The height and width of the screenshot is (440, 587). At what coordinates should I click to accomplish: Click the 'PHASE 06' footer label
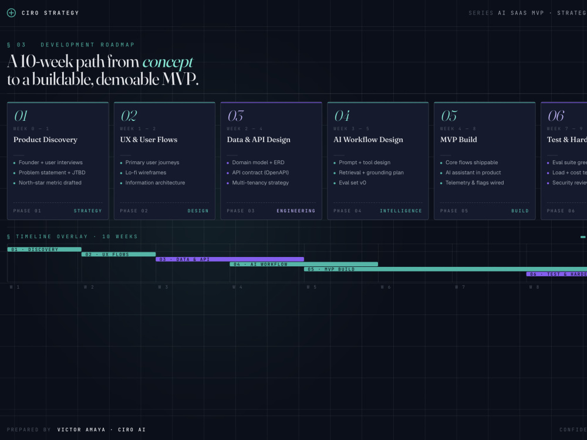pyautogui.click(x=561, y=211)
